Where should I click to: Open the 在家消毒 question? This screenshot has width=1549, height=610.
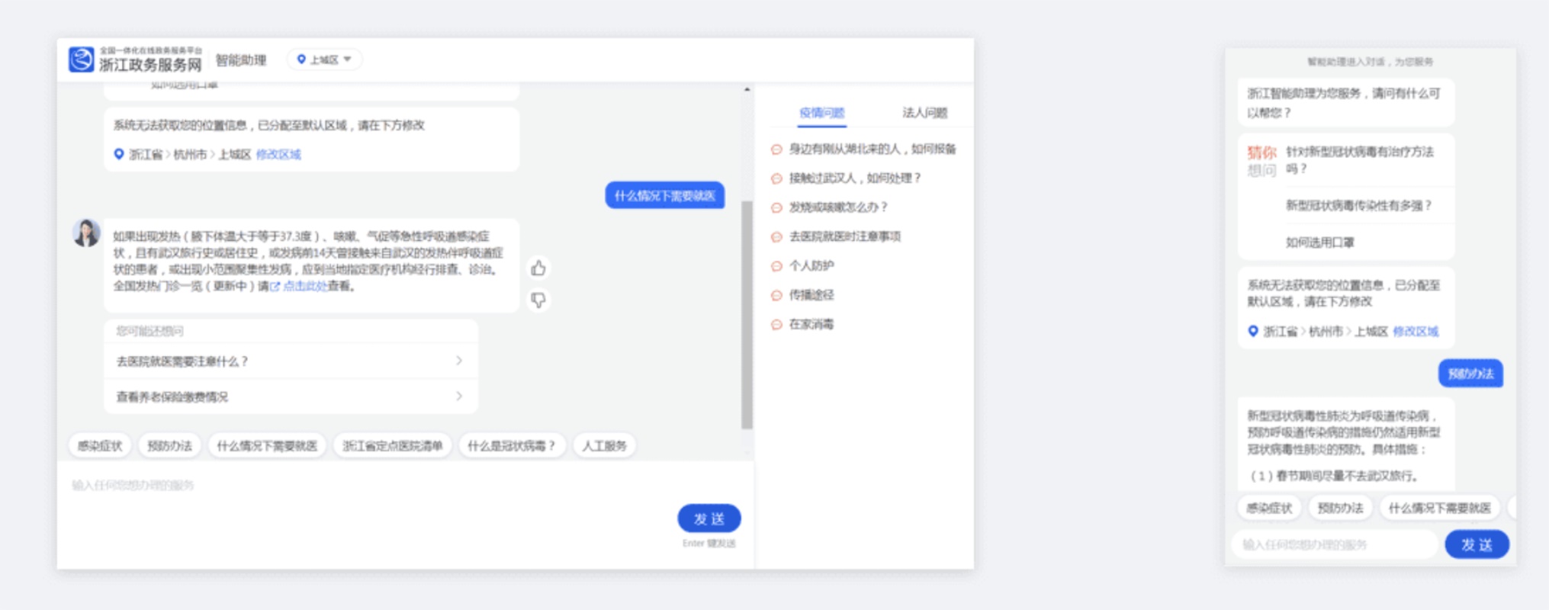click(811, 325)
